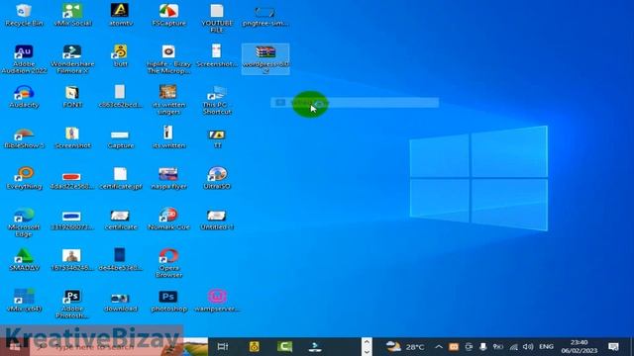Select the butt desktop icon
The height and width of the screenshot is (356, 634).
(120, 55)
